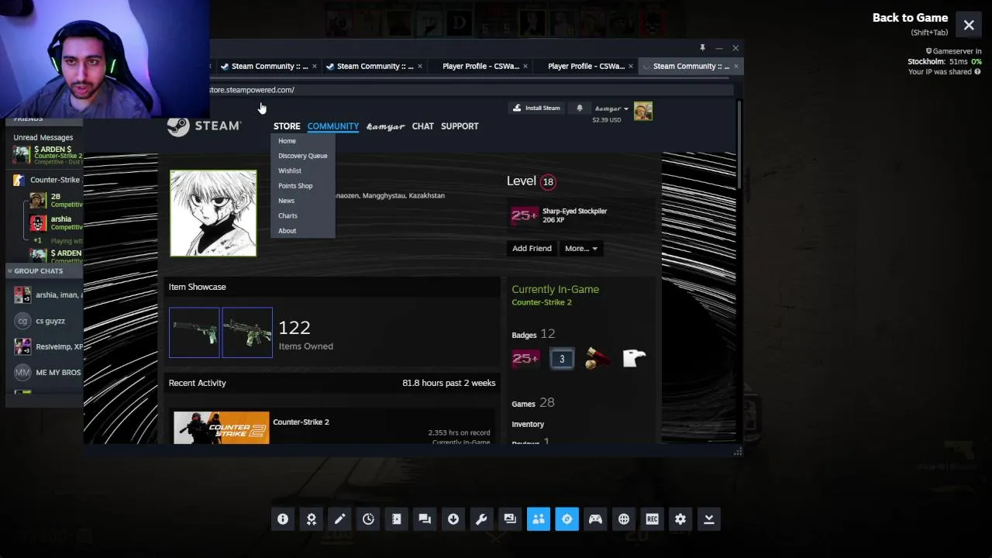Click the 122 Items Owned link
992x558 pixels.
pyautogui.click(x=305, y=335)
